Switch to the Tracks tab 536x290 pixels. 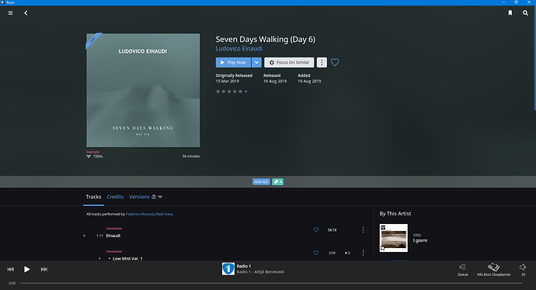pyautogui.click(x=93, y=197)
